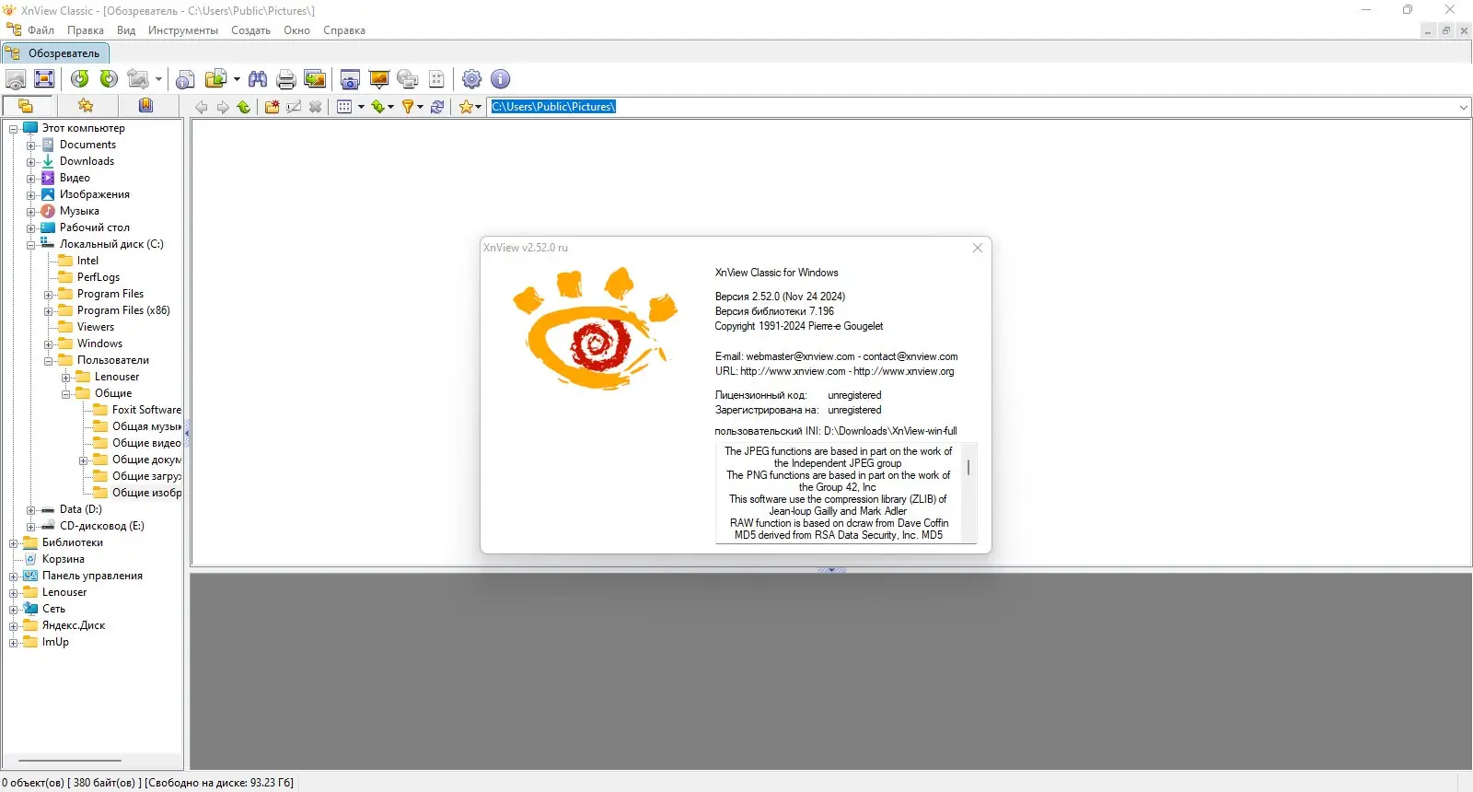Expand the address path combo box arrow
Image resolution: width=1473 pixels, height=792 pixels.
point(1463,107)
